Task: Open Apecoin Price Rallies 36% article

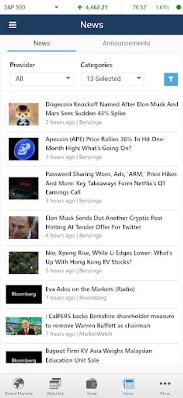Action: 105,144
